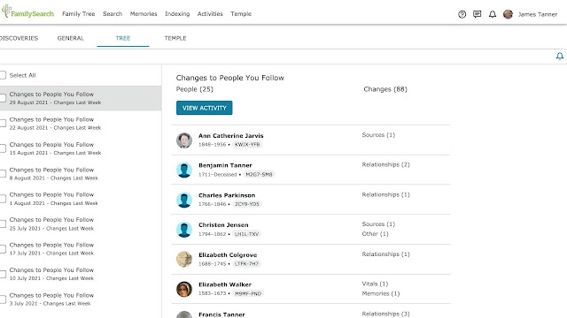Open the 10 July 2021 changes message
Viewport: 567px width, 318px height.
pos(81,274)
